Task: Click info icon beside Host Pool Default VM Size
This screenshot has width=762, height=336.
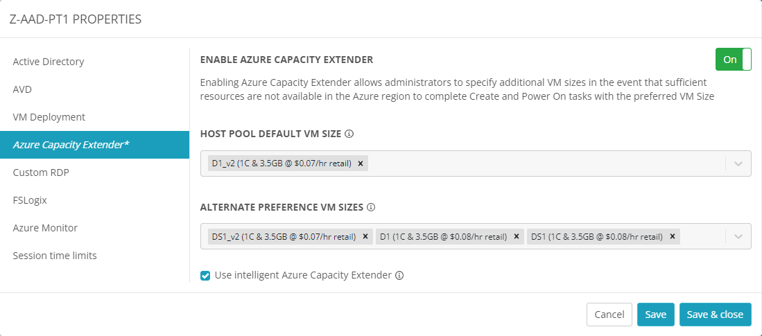Action: 349,134
